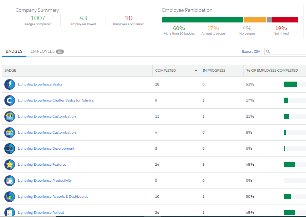Open Lightning Experience Customization with 8% completed

point(47,132)
